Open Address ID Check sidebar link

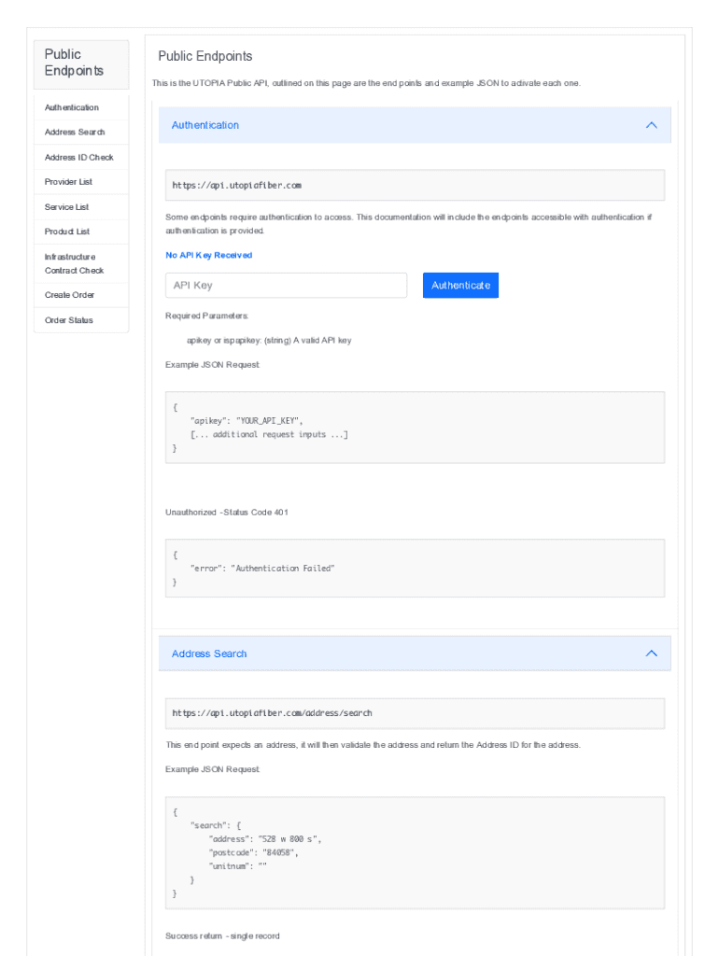(x=79, y=158)
